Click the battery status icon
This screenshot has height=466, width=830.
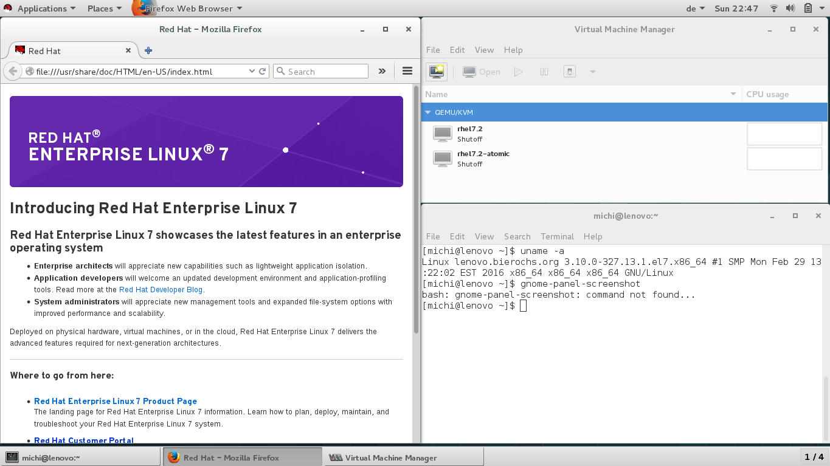tap(808, 9)
